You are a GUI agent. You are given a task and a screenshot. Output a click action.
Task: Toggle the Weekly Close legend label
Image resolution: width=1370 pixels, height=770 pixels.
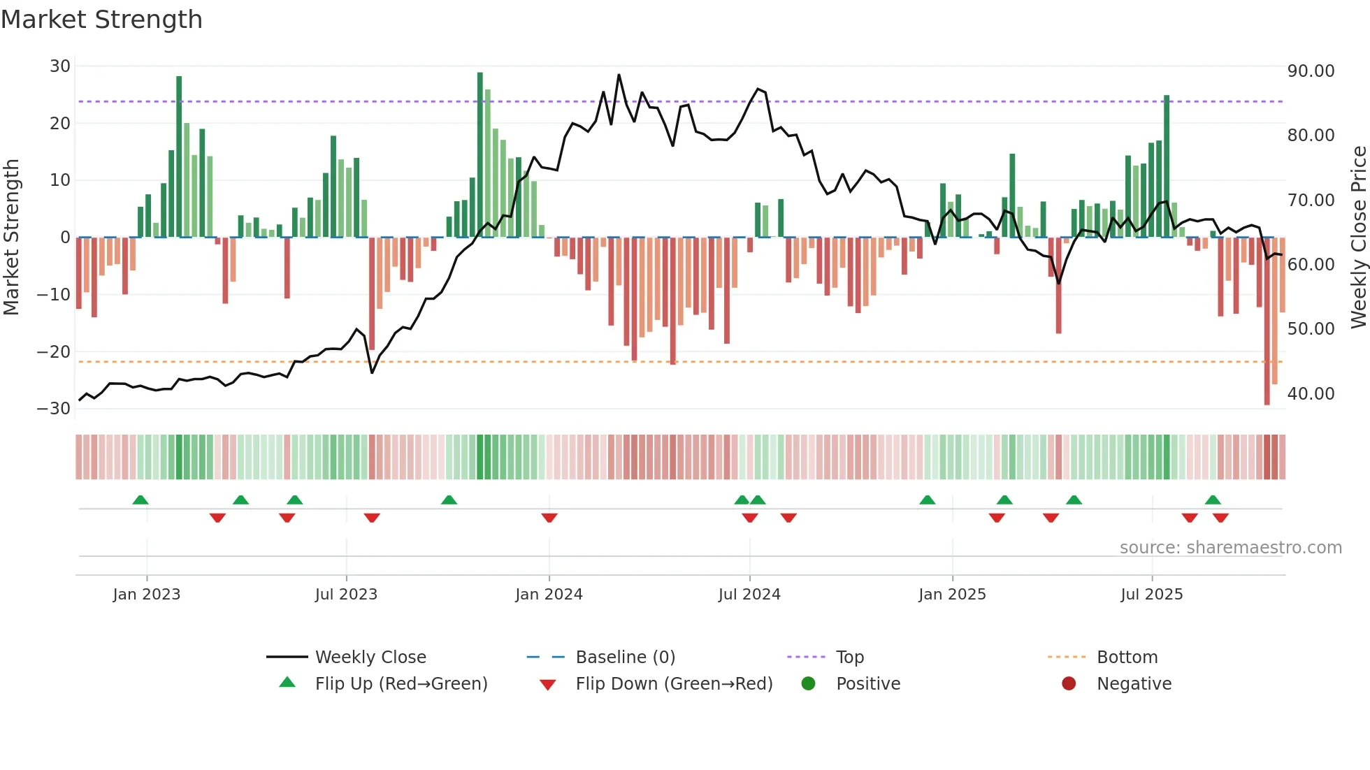tap(370, 658)
